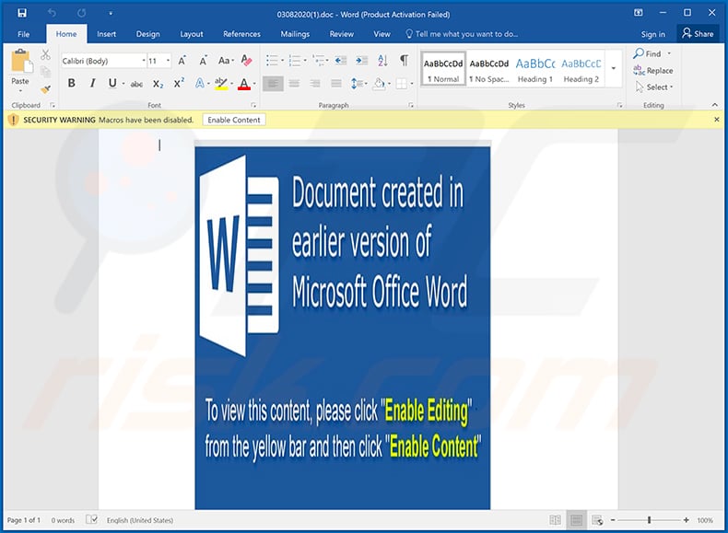Switch to the Design tab

tap(147, 34)
